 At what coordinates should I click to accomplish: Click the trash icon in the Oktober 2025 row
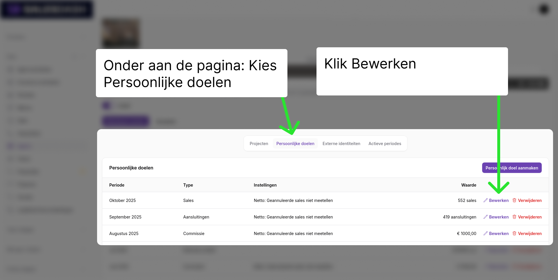(x=514, y=200)
